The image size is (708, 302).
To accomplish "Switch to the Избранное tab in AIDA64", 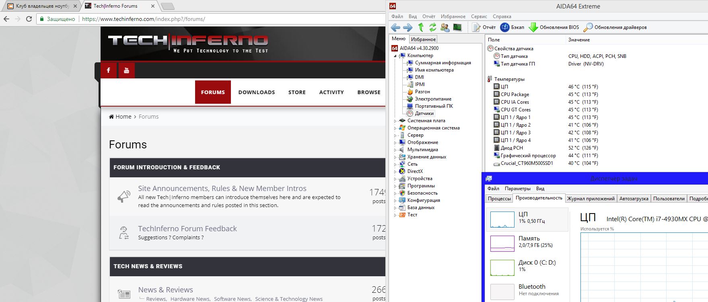I will [423, 39].
